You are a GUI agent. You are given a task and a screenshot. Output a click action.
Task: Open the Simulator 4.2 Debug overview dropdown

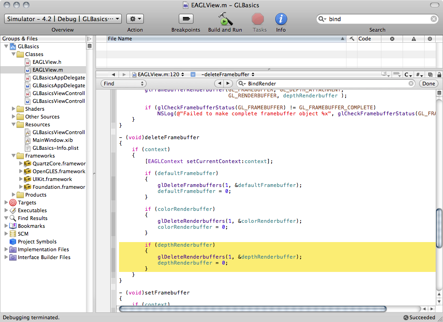coord(63,19)
